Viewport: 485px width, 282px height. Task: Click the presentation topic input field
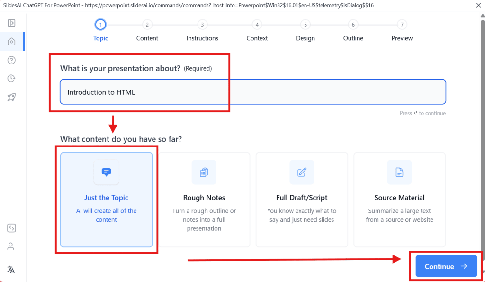[x=252, y=91]
